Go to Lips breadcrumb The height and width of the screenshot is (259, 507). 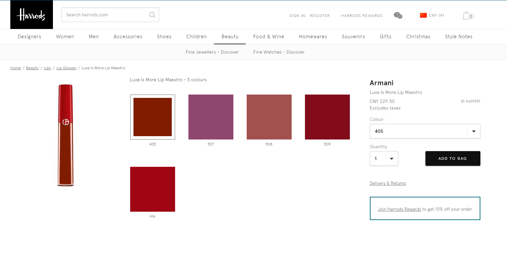coord(48,68)
